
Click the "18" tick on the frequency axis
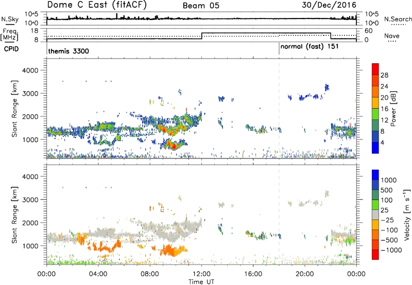click(35, 31)
